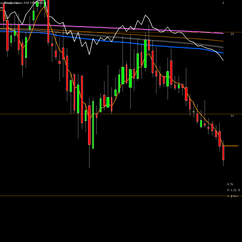
Task: Click the 11 price axis label
Action: [x=232, y=116]
